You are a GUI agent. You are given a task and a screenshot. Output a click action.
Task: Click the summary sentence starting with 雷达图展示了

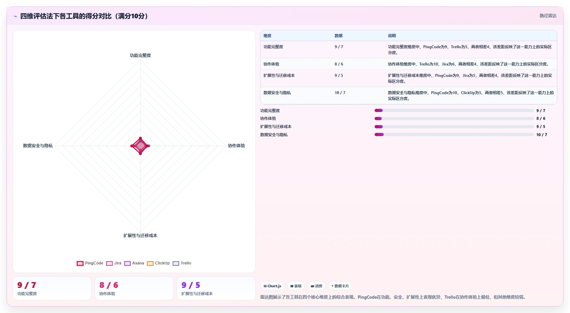[x=394, y=297]
